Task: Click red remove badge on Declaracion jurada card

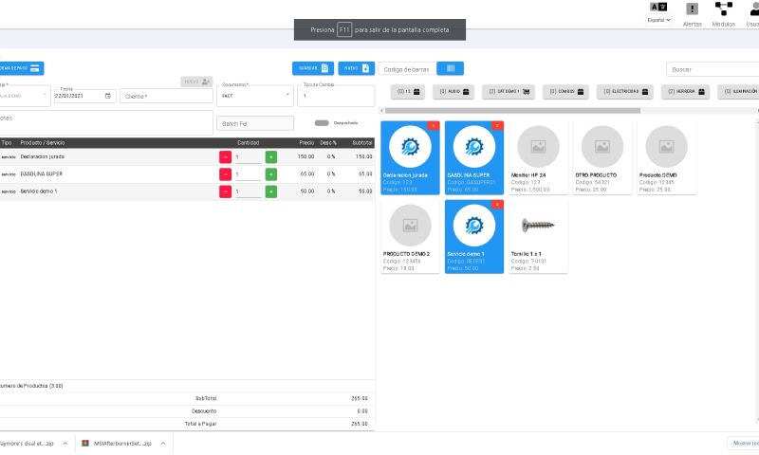Action: click(x=434, y=125)
